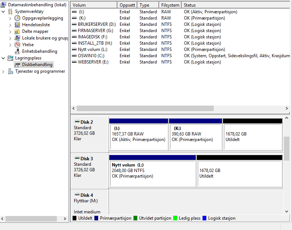Click the drive icon next to Nytt volum (L:)

[x=74, y=49]
